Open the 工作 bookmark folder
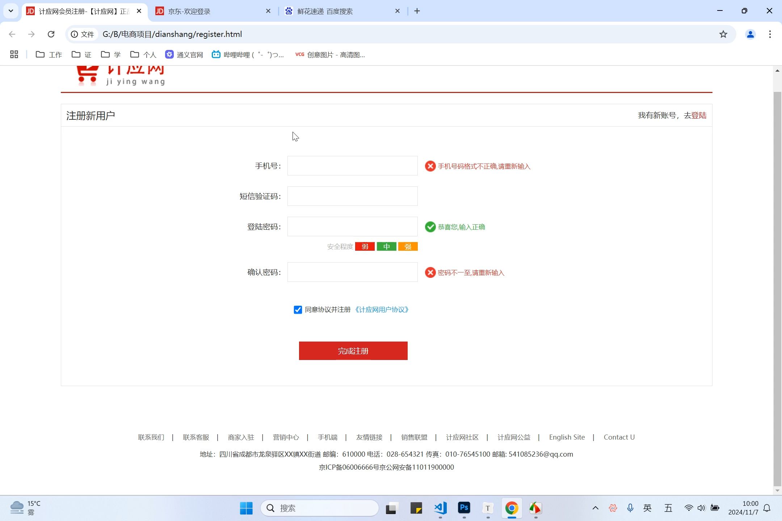782x521 pixels. (49, 55)
